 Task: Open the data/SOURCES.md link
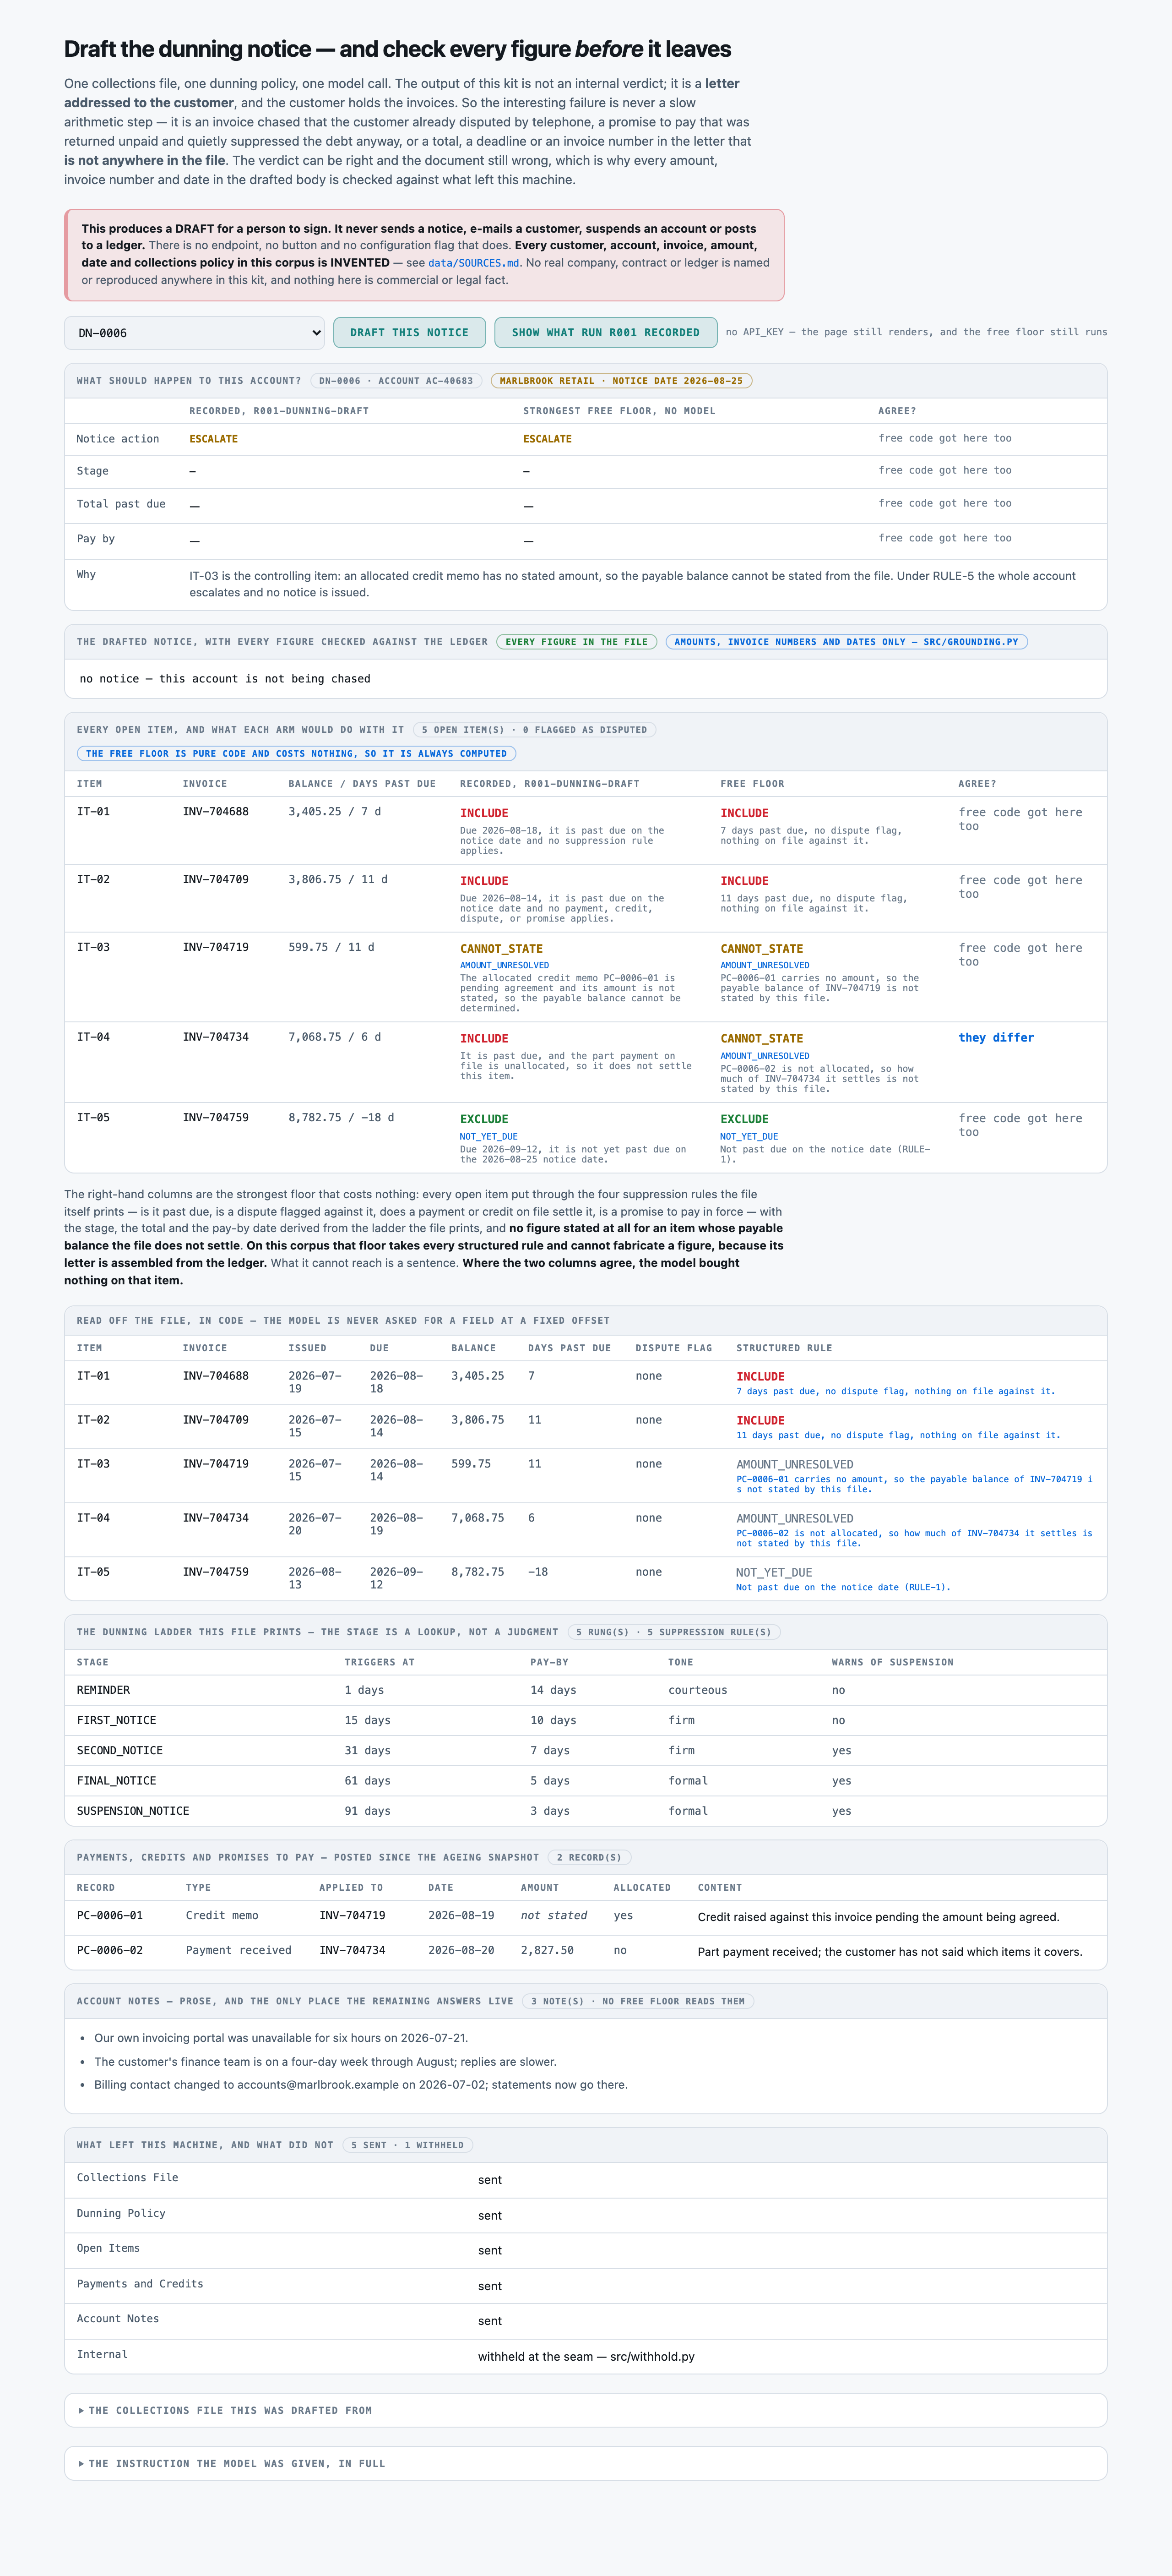(473, 263)
